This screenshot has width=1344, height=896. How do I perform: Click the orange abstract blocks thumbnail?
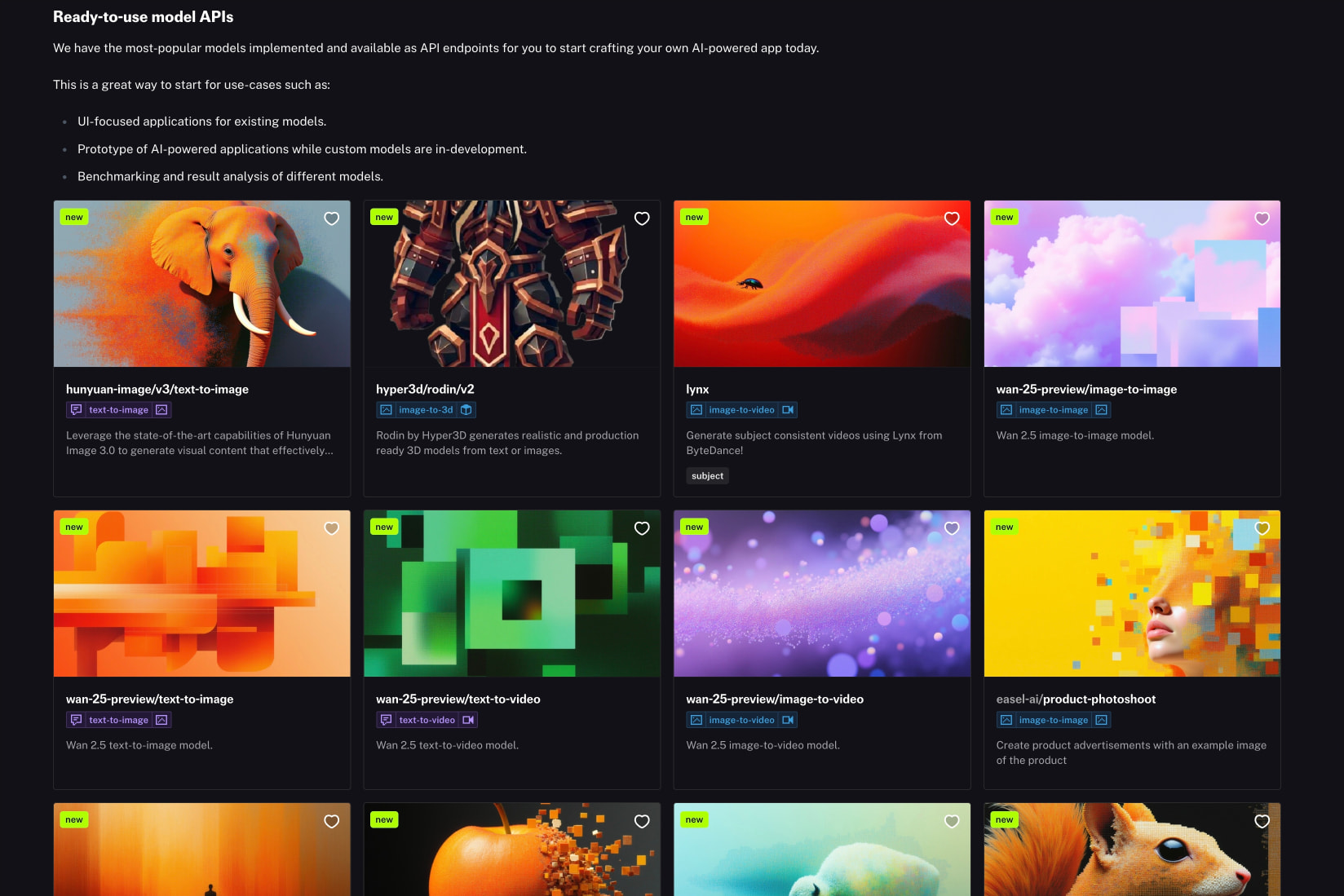[202, 594]
